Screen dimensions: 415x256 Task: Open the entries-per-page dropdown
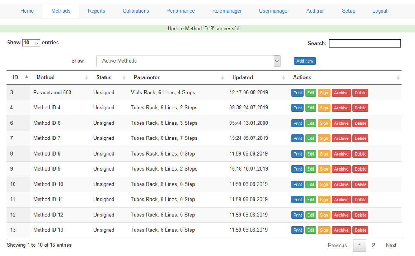click(x=31, y=43)
